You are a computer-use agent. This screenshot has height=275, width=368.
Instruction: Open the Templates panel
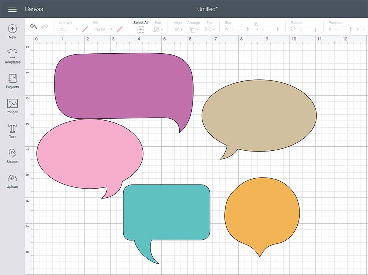coord(12,57)
